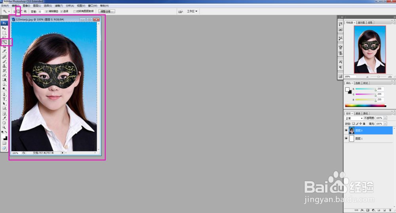Open the Image menu (图像)
396x213 pixels.
[x=26, y=6]
